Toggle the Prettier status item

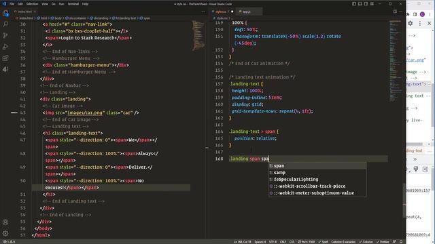(383, 242)
